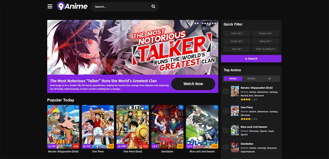
Task: Click the Completed ribbon on Naruto poster
Action: pyautogui.click(x=52, y=110)
